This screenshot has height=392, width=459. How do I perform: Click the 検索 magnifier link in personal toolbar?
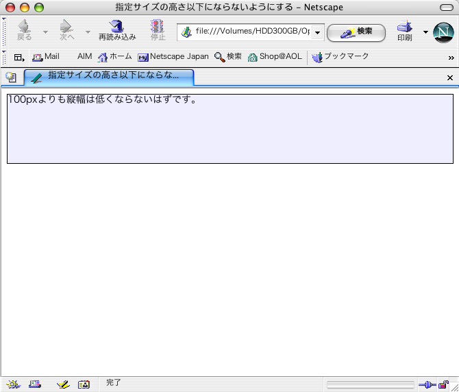click(x=227, y=56)
